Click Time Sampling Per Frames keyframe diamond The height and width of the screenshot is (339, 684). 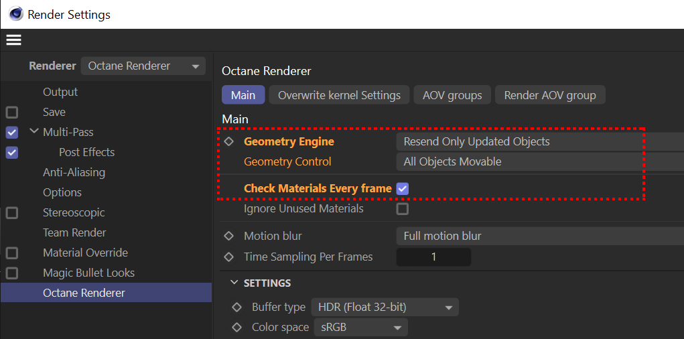click(228, 257)
